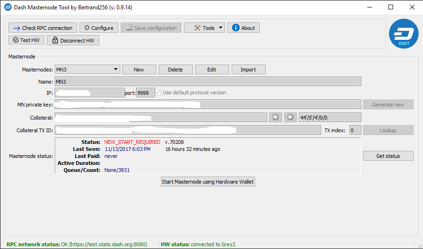Delete the selected masternode

175,70
